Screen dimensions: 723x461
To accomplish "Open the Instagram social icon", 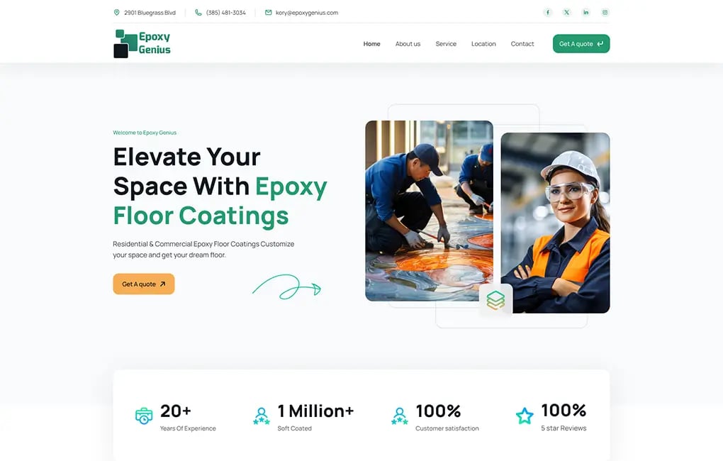I will tap(605, 13).
